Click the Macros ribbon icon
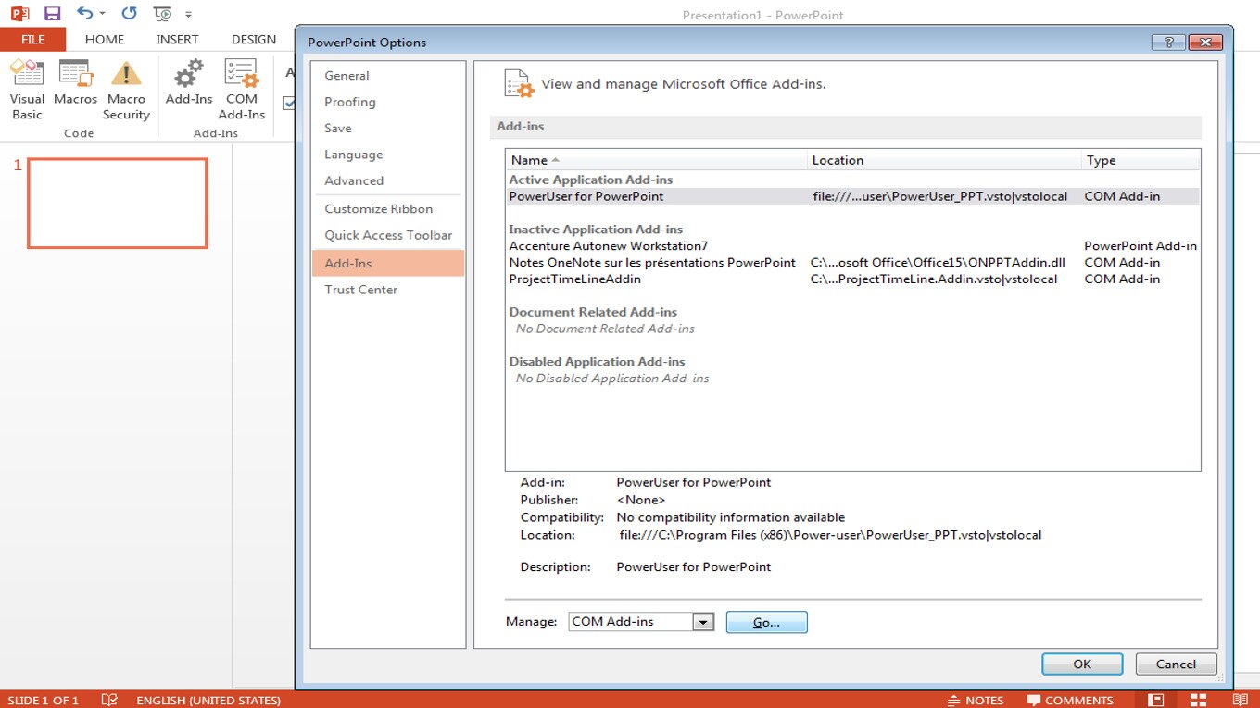 [75, 81]
